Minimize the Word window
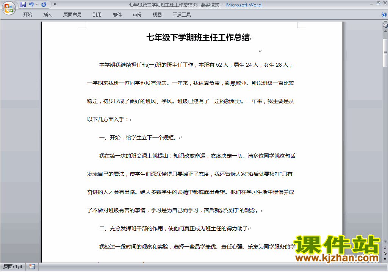Viewport: 388px width, 272px height. click(371, 4)
